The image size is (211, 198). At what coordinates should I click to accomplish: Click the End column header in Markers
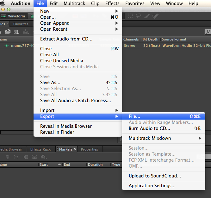[67, 164]
